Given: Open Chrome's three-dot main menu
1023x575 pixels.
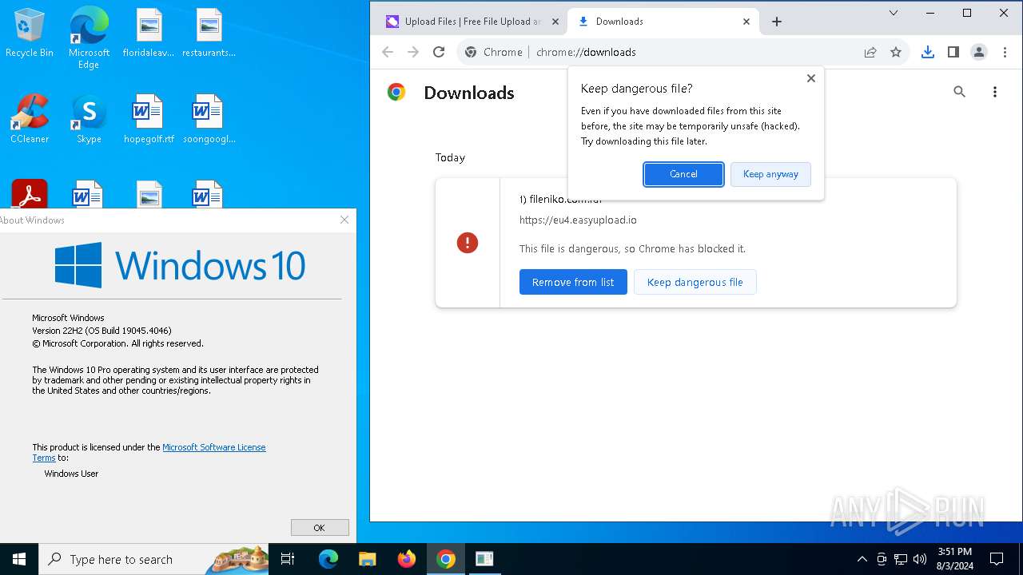Looking at the screenshot, I should click(x=1005, y=52).
